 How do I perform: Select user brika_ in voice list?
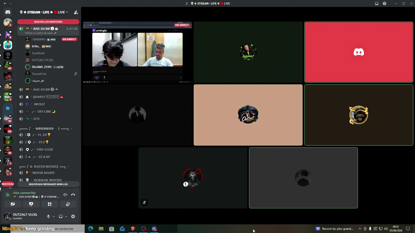(51, 46)
